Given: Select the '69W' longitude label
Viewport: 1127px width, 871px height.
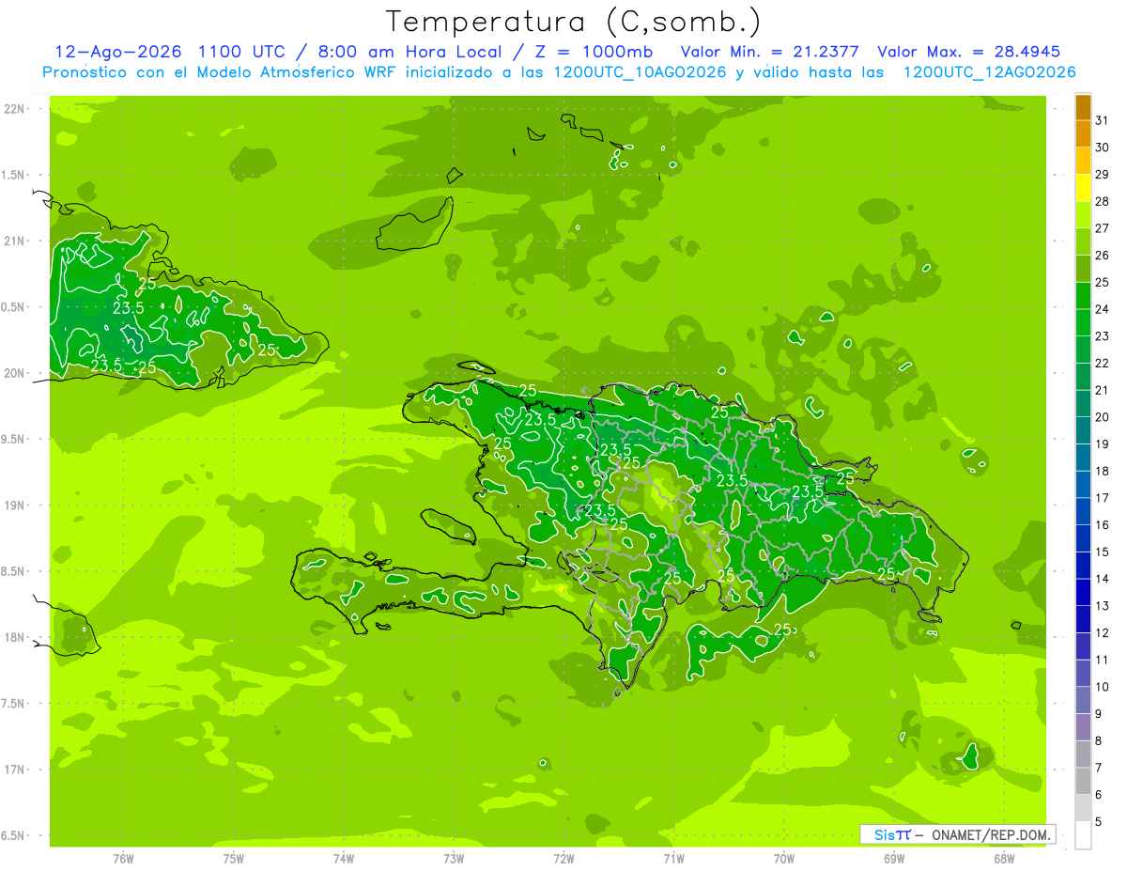Looking at the screenshot, I should coord(894,858).
